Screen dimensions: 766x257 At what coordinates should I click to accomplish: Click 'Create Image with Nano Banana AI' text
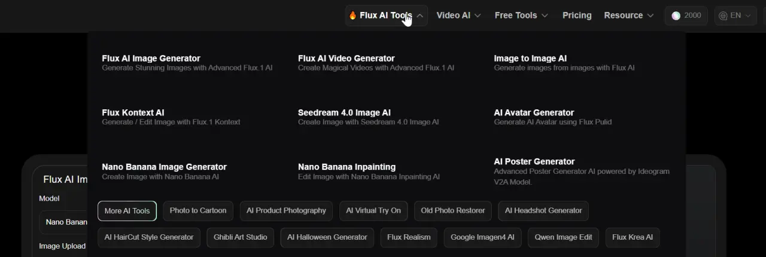(x=160, y=177)
